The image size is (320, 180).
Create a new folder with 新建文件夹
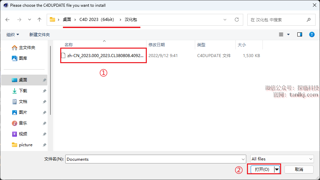click(40, 35)
